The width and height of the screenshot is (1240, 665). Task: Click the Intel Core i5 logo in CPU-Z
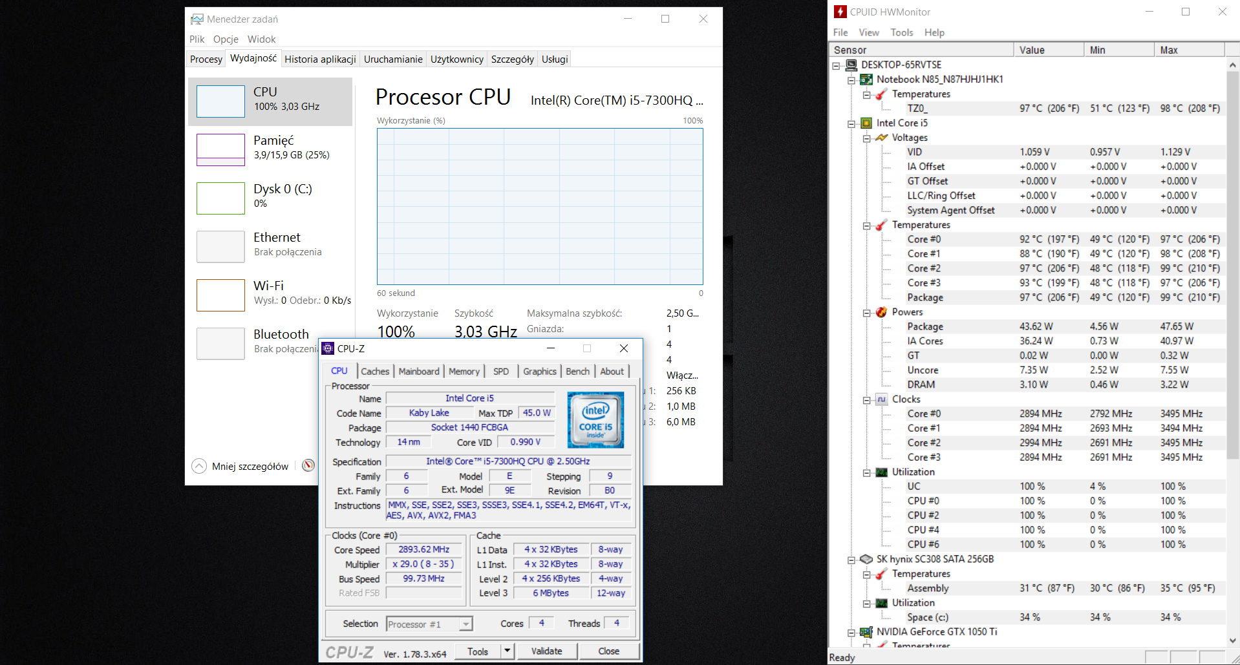(x=595, y=420)
